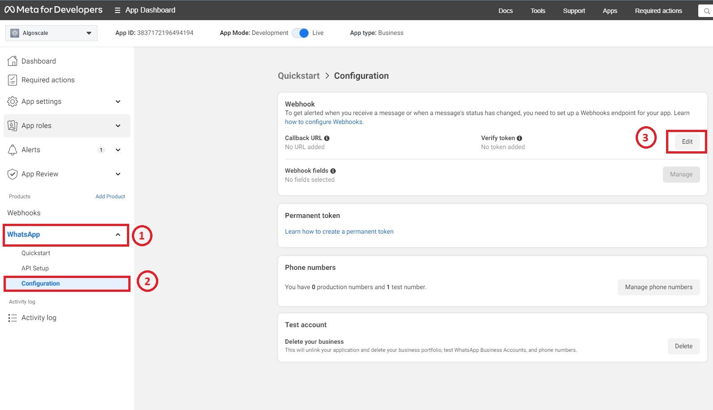713x410 pixels.
Task: Click the Manage phone numbers button
Action: pyautogui.click(x=659, y=287)
